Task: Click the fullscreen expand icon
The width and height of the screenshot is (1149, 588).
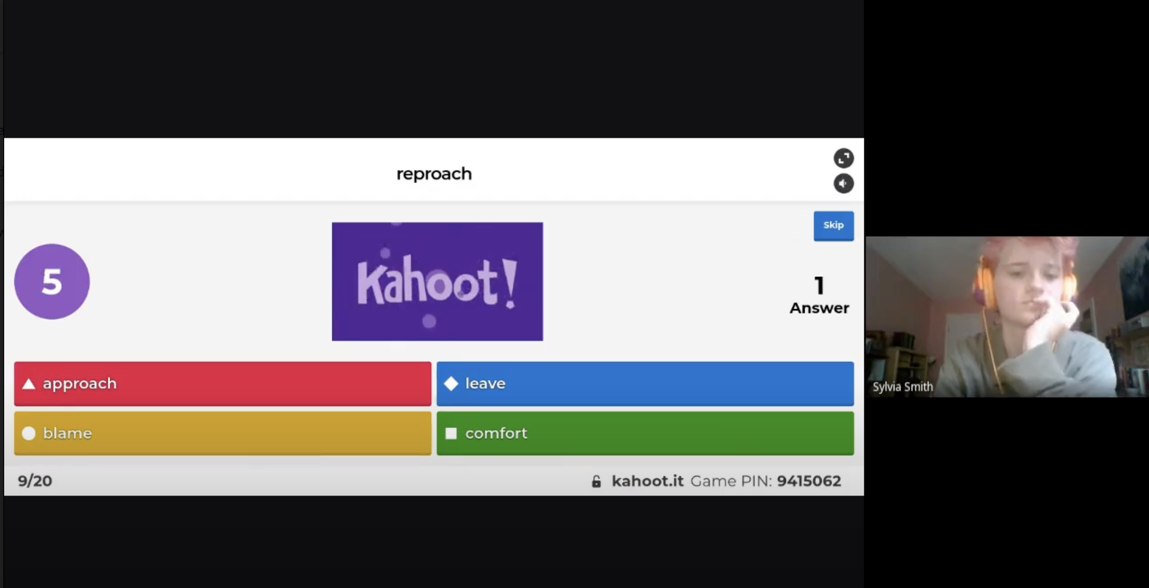Action: pyautogui.click(x=843, y=158)
